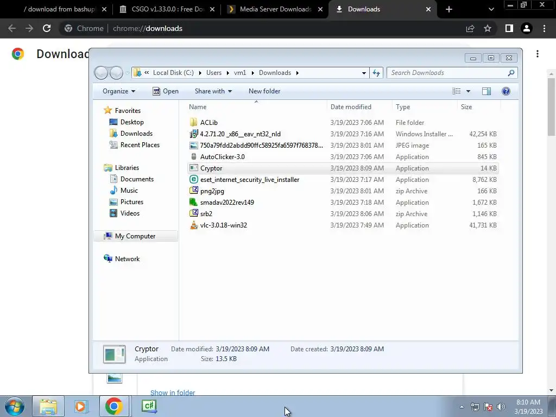Screen dimensions: 556x417
Task: Select the JPEG image file icon
Action: [193, 146]
